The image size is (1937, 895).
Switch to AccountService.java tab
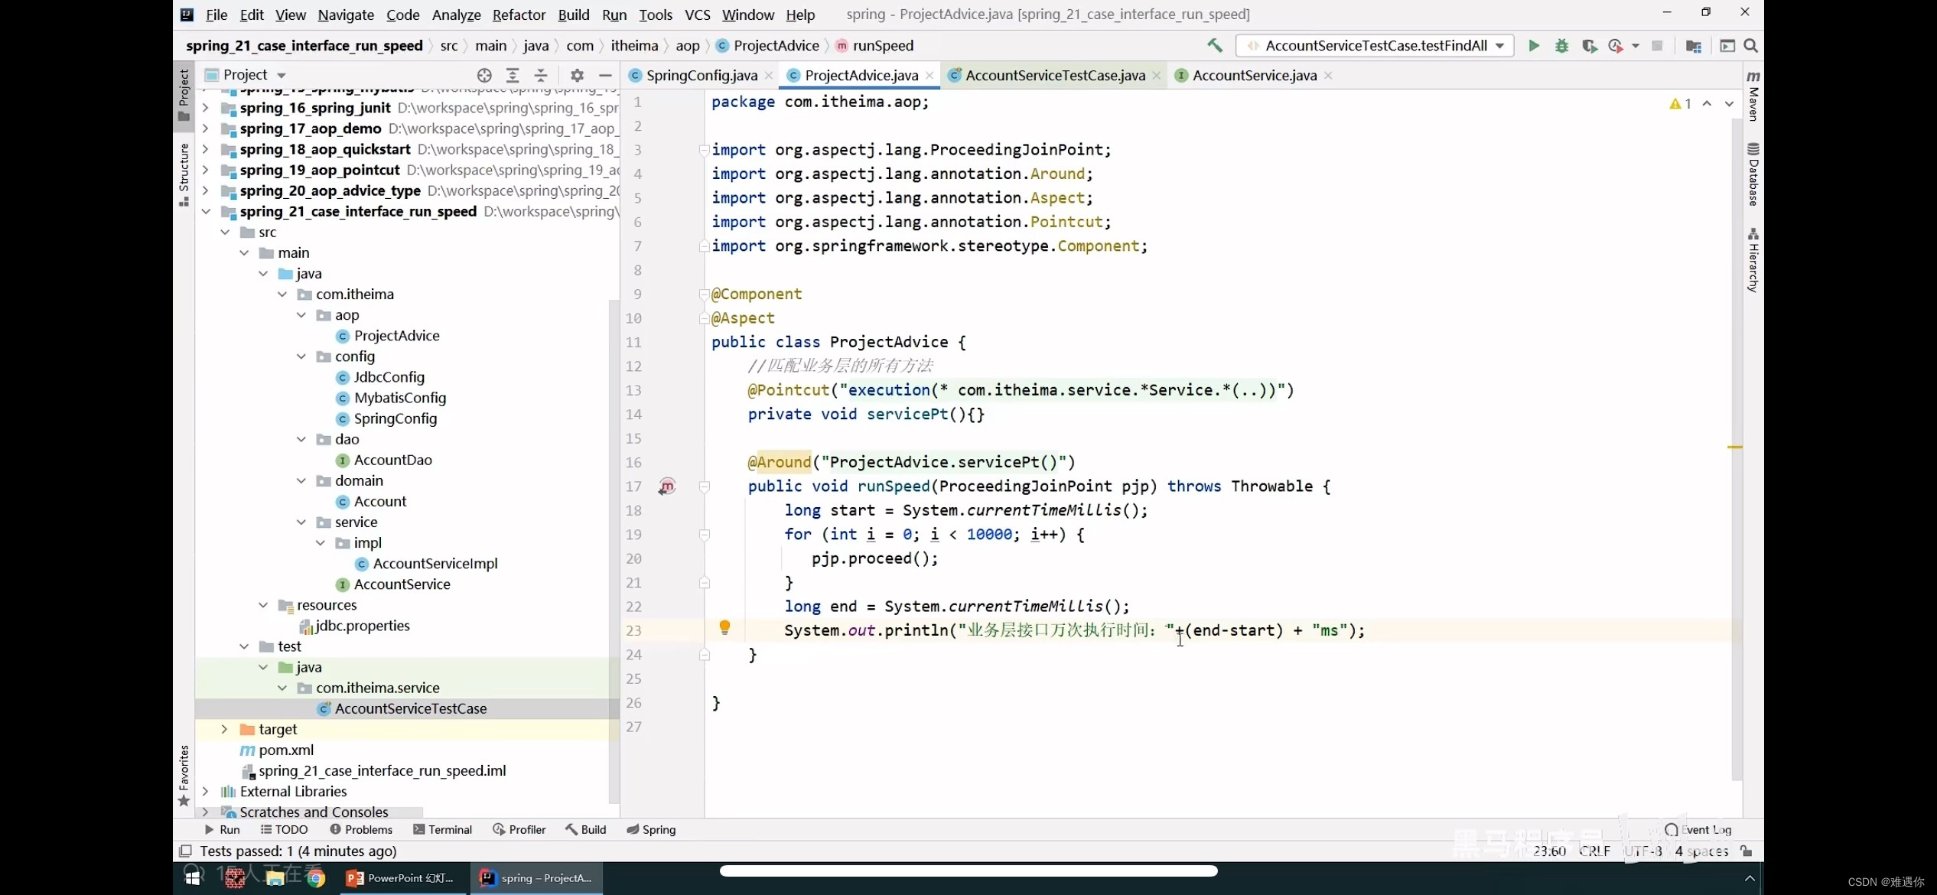[x=1255, y=75]
